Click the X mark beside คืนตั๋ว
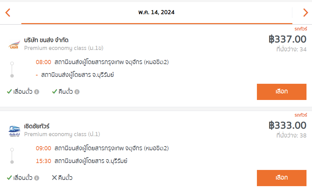The height and width of the screenshot is (192, 312). click(54, 178)
